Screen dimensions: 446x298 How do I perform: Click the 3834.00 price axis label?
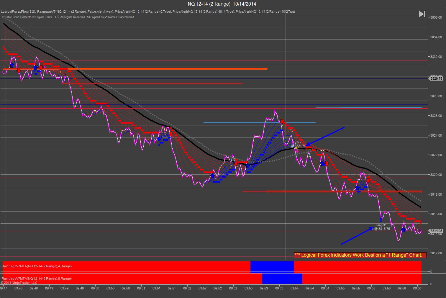point(436,37)
